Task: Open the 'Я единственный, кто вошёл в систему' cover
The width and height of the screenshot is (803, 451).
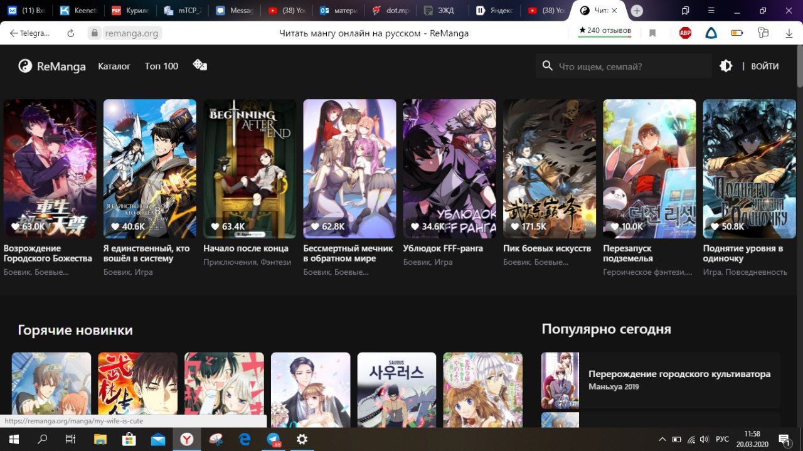Action: coord(150,169)
